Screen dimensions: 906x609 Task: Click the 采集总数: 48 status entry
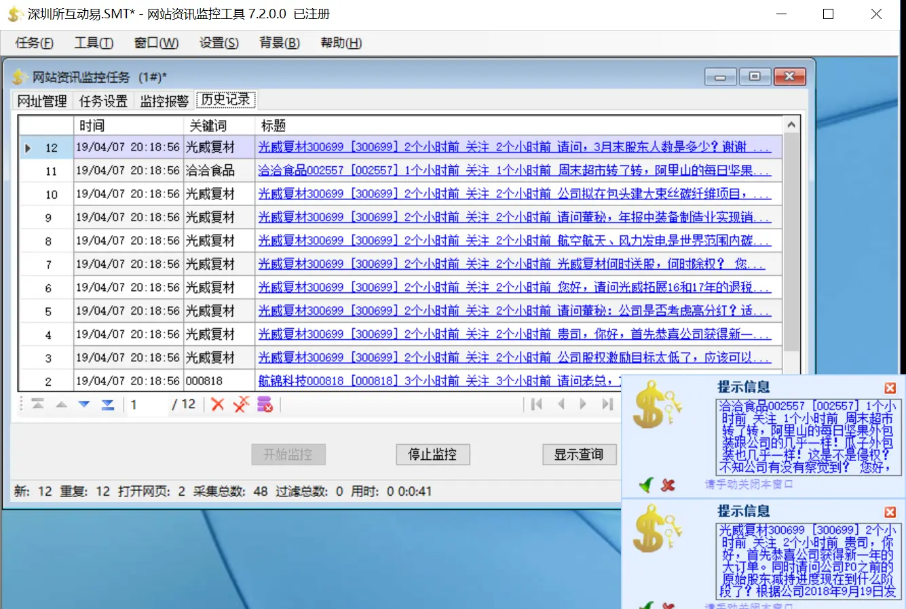[231, 491]
